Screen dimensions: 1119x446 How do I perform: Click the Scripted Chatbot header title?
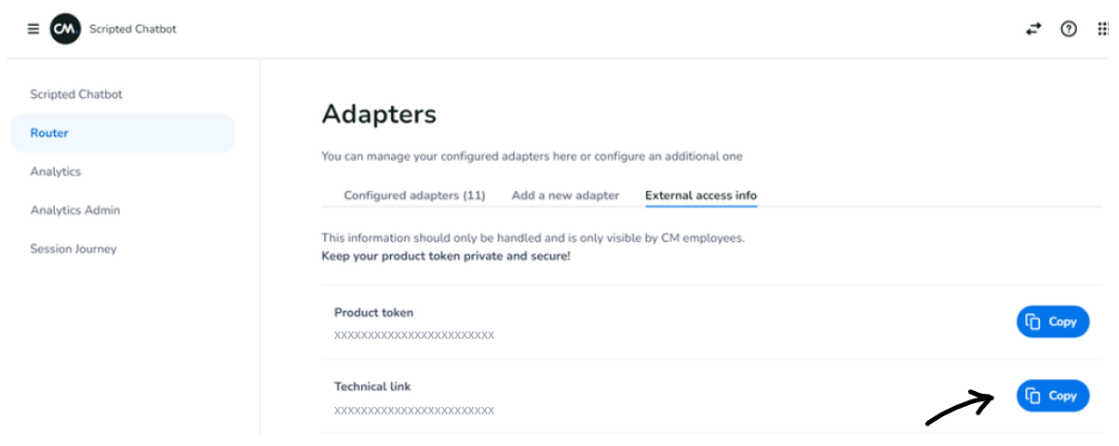pyautogui.click(x=133, y=29)
